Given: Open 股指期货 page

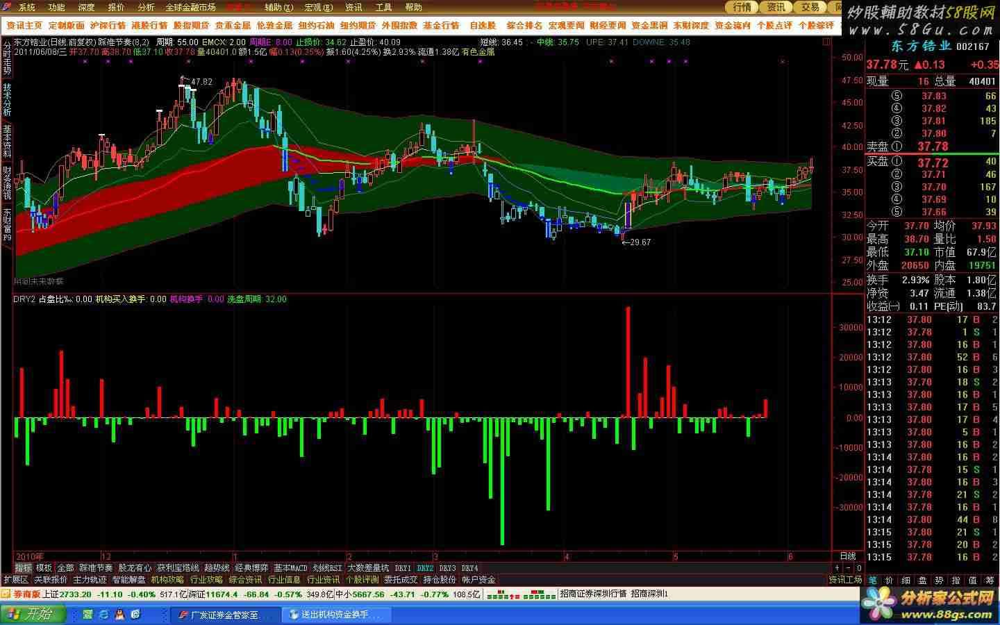Looking at the screenshot, I should (x=191, y=25).
